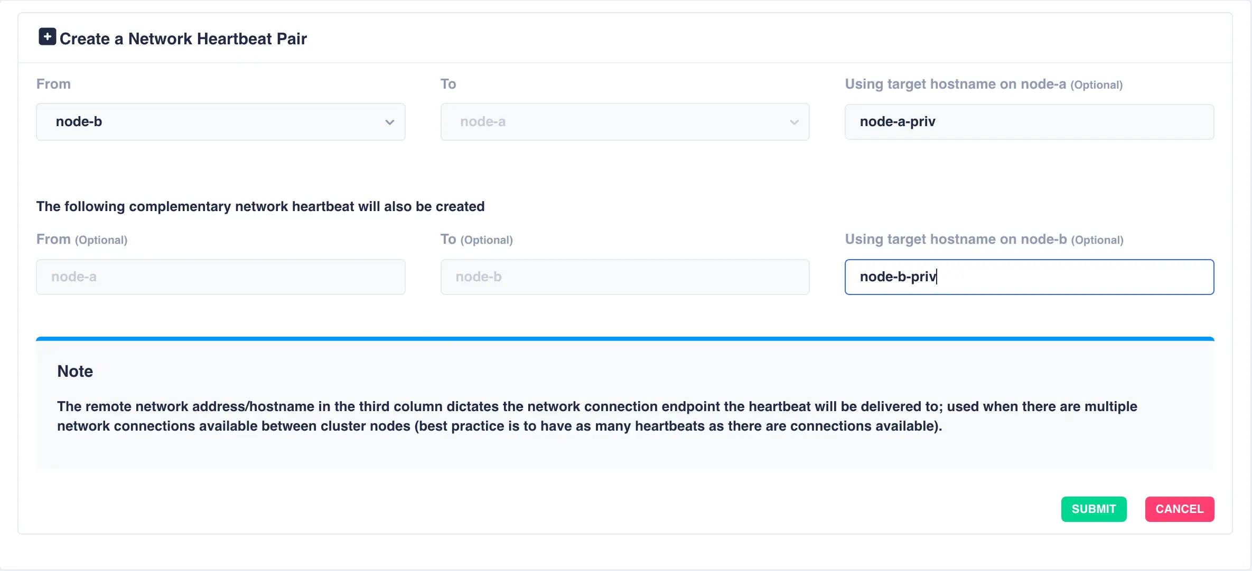Screen dimensions: 1252x571
Task: Open the From dropdown showing node-b
Action: [x=220, y=122]
